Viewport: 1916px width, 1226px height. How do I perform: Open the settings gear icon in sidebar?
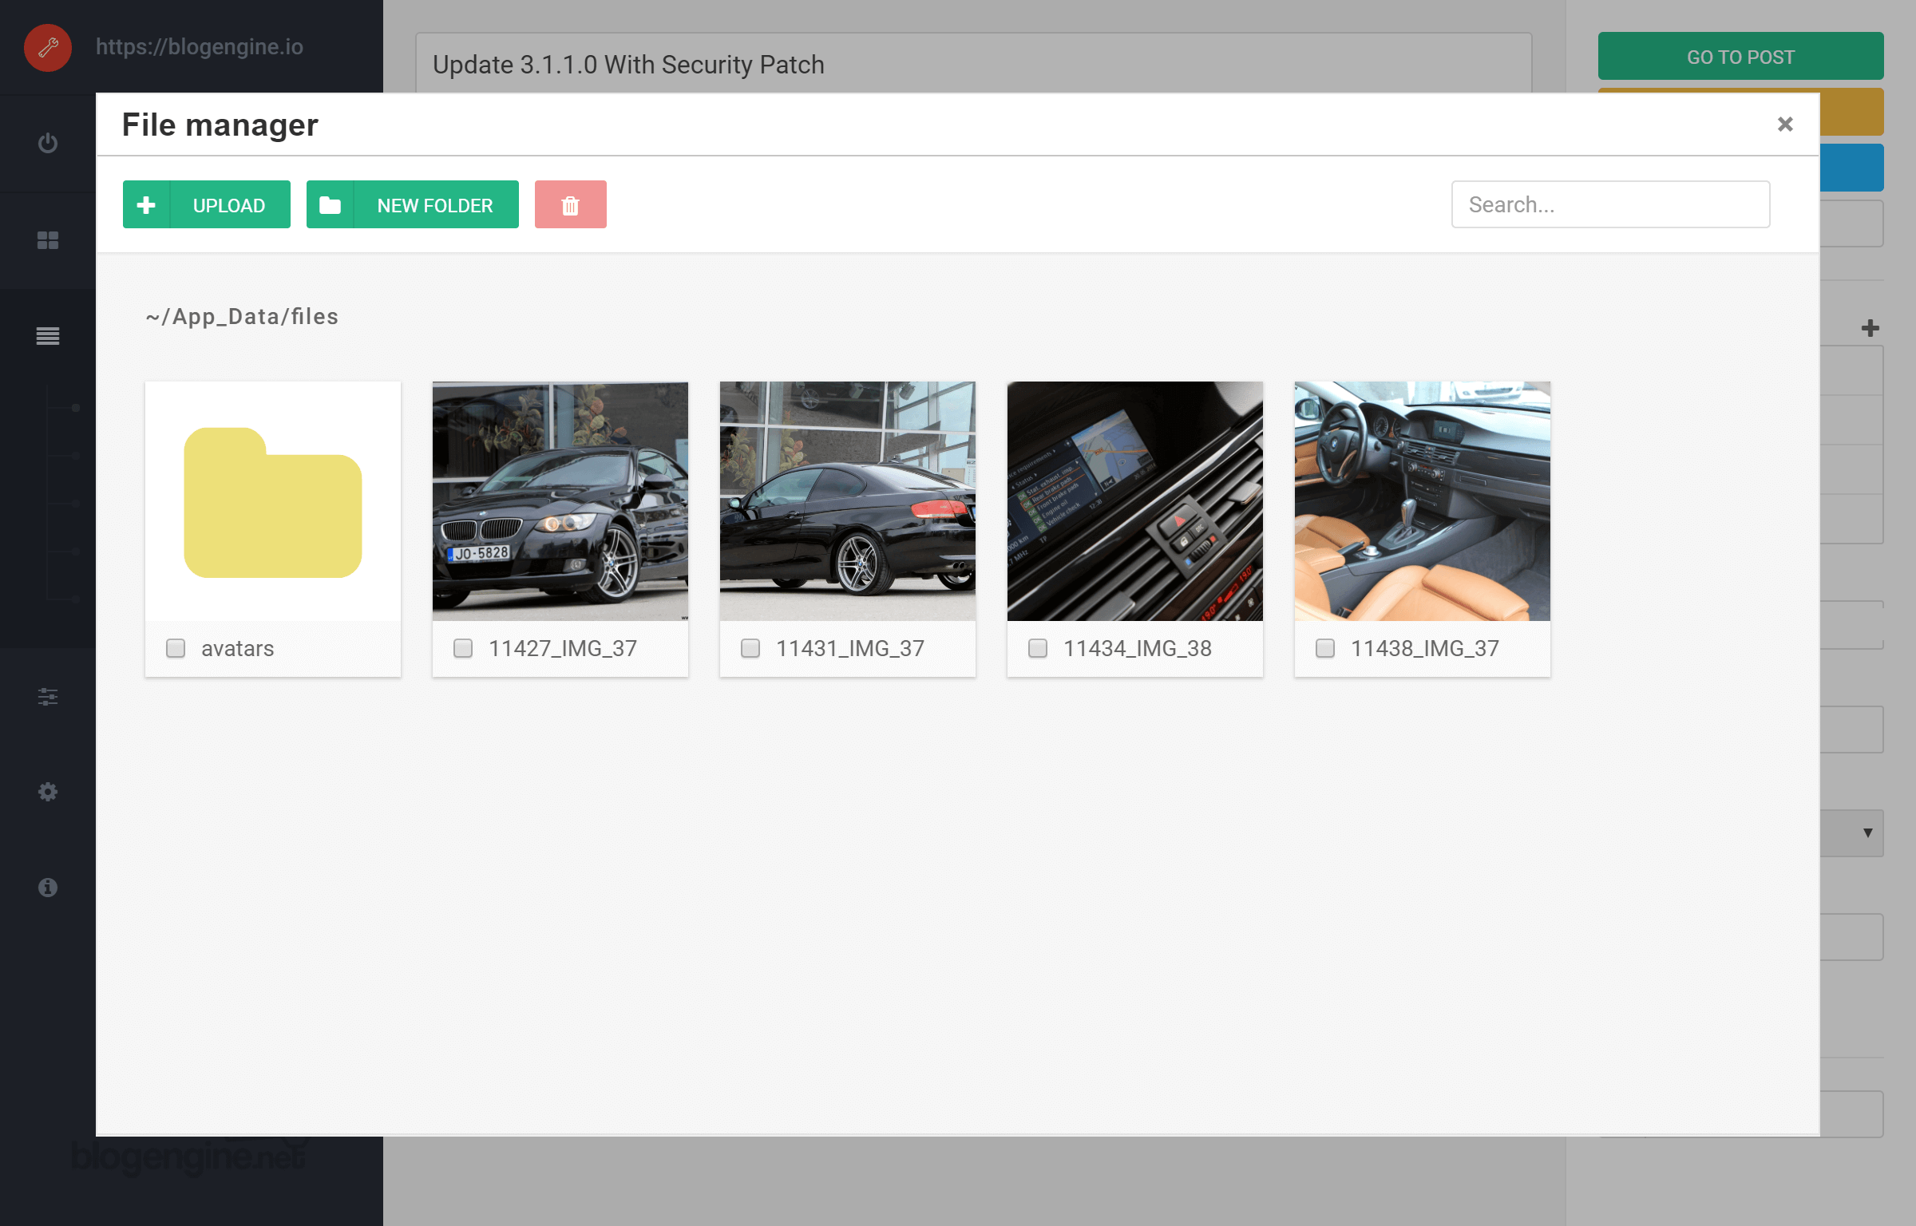48,792
